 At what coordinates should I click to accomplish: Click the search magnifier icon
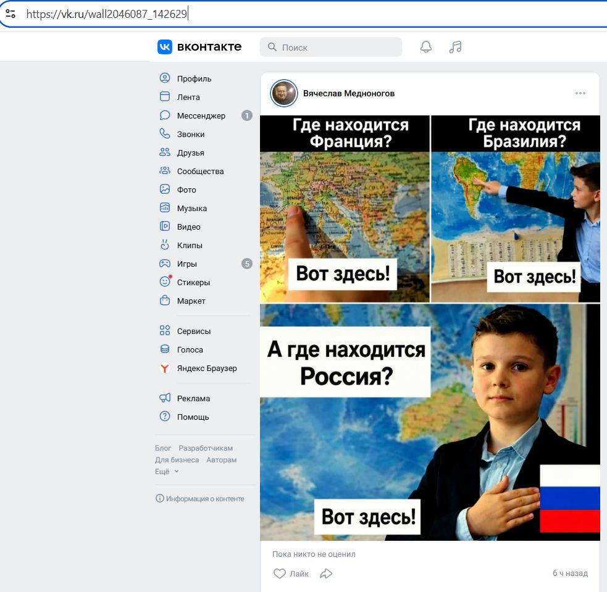(x=272, y=47)
